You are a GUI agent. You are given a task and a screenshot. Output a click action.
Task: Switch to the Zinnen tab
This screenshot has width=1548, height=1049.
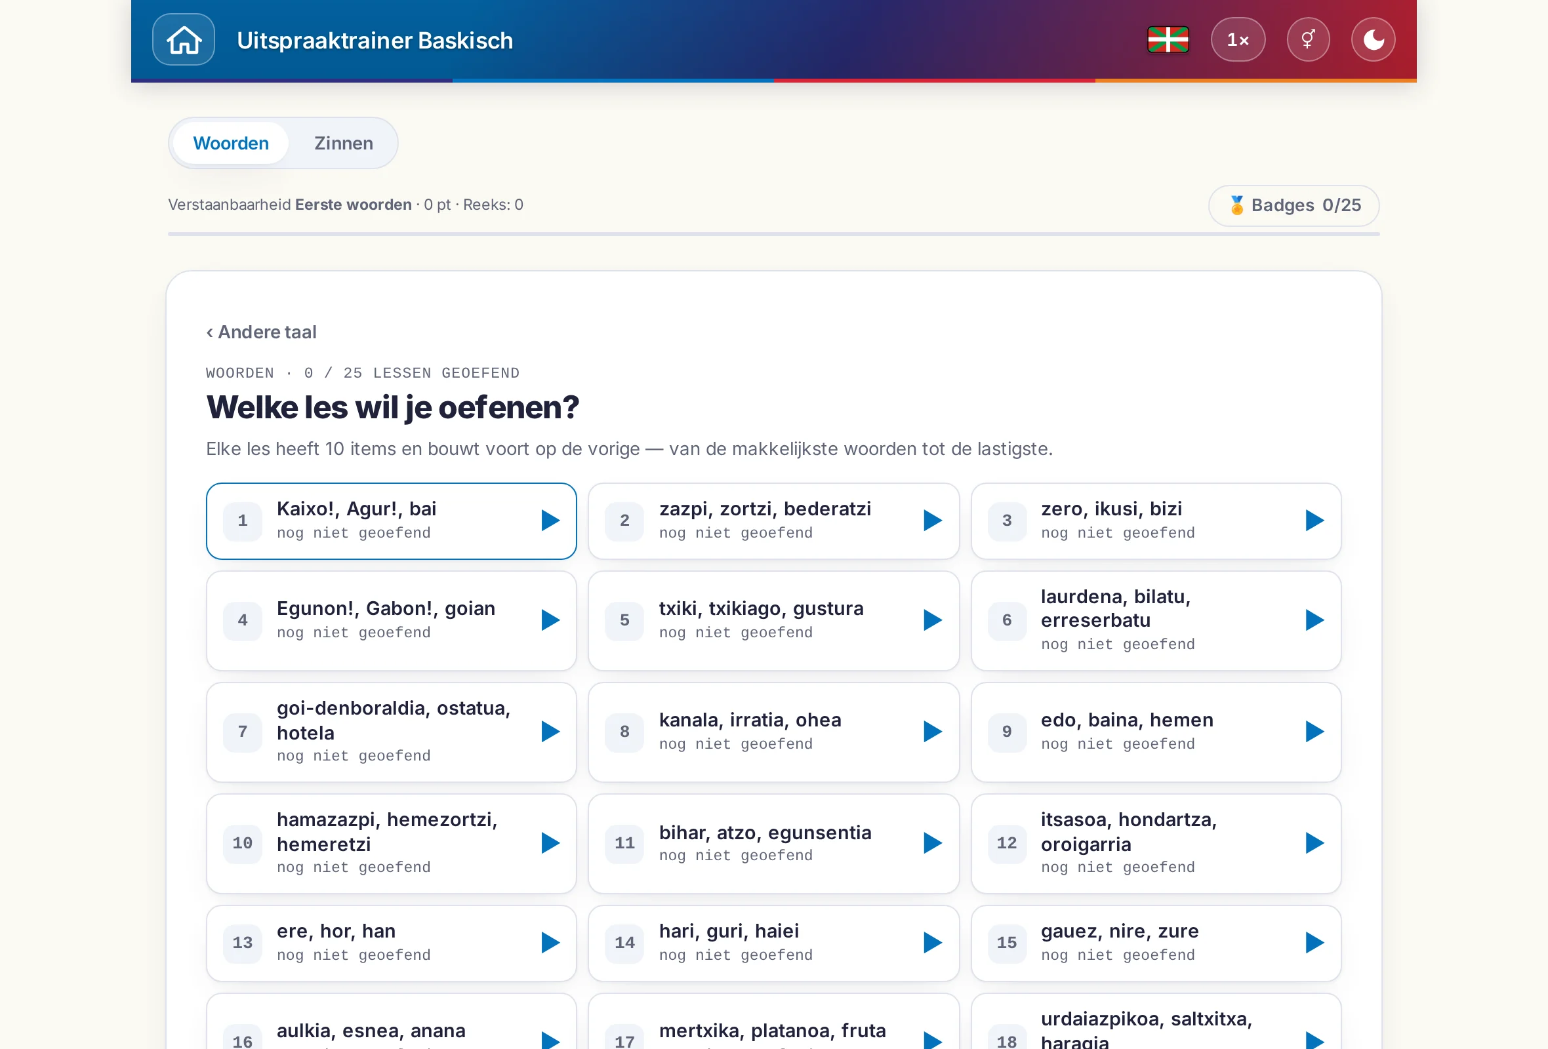point(343,143)
